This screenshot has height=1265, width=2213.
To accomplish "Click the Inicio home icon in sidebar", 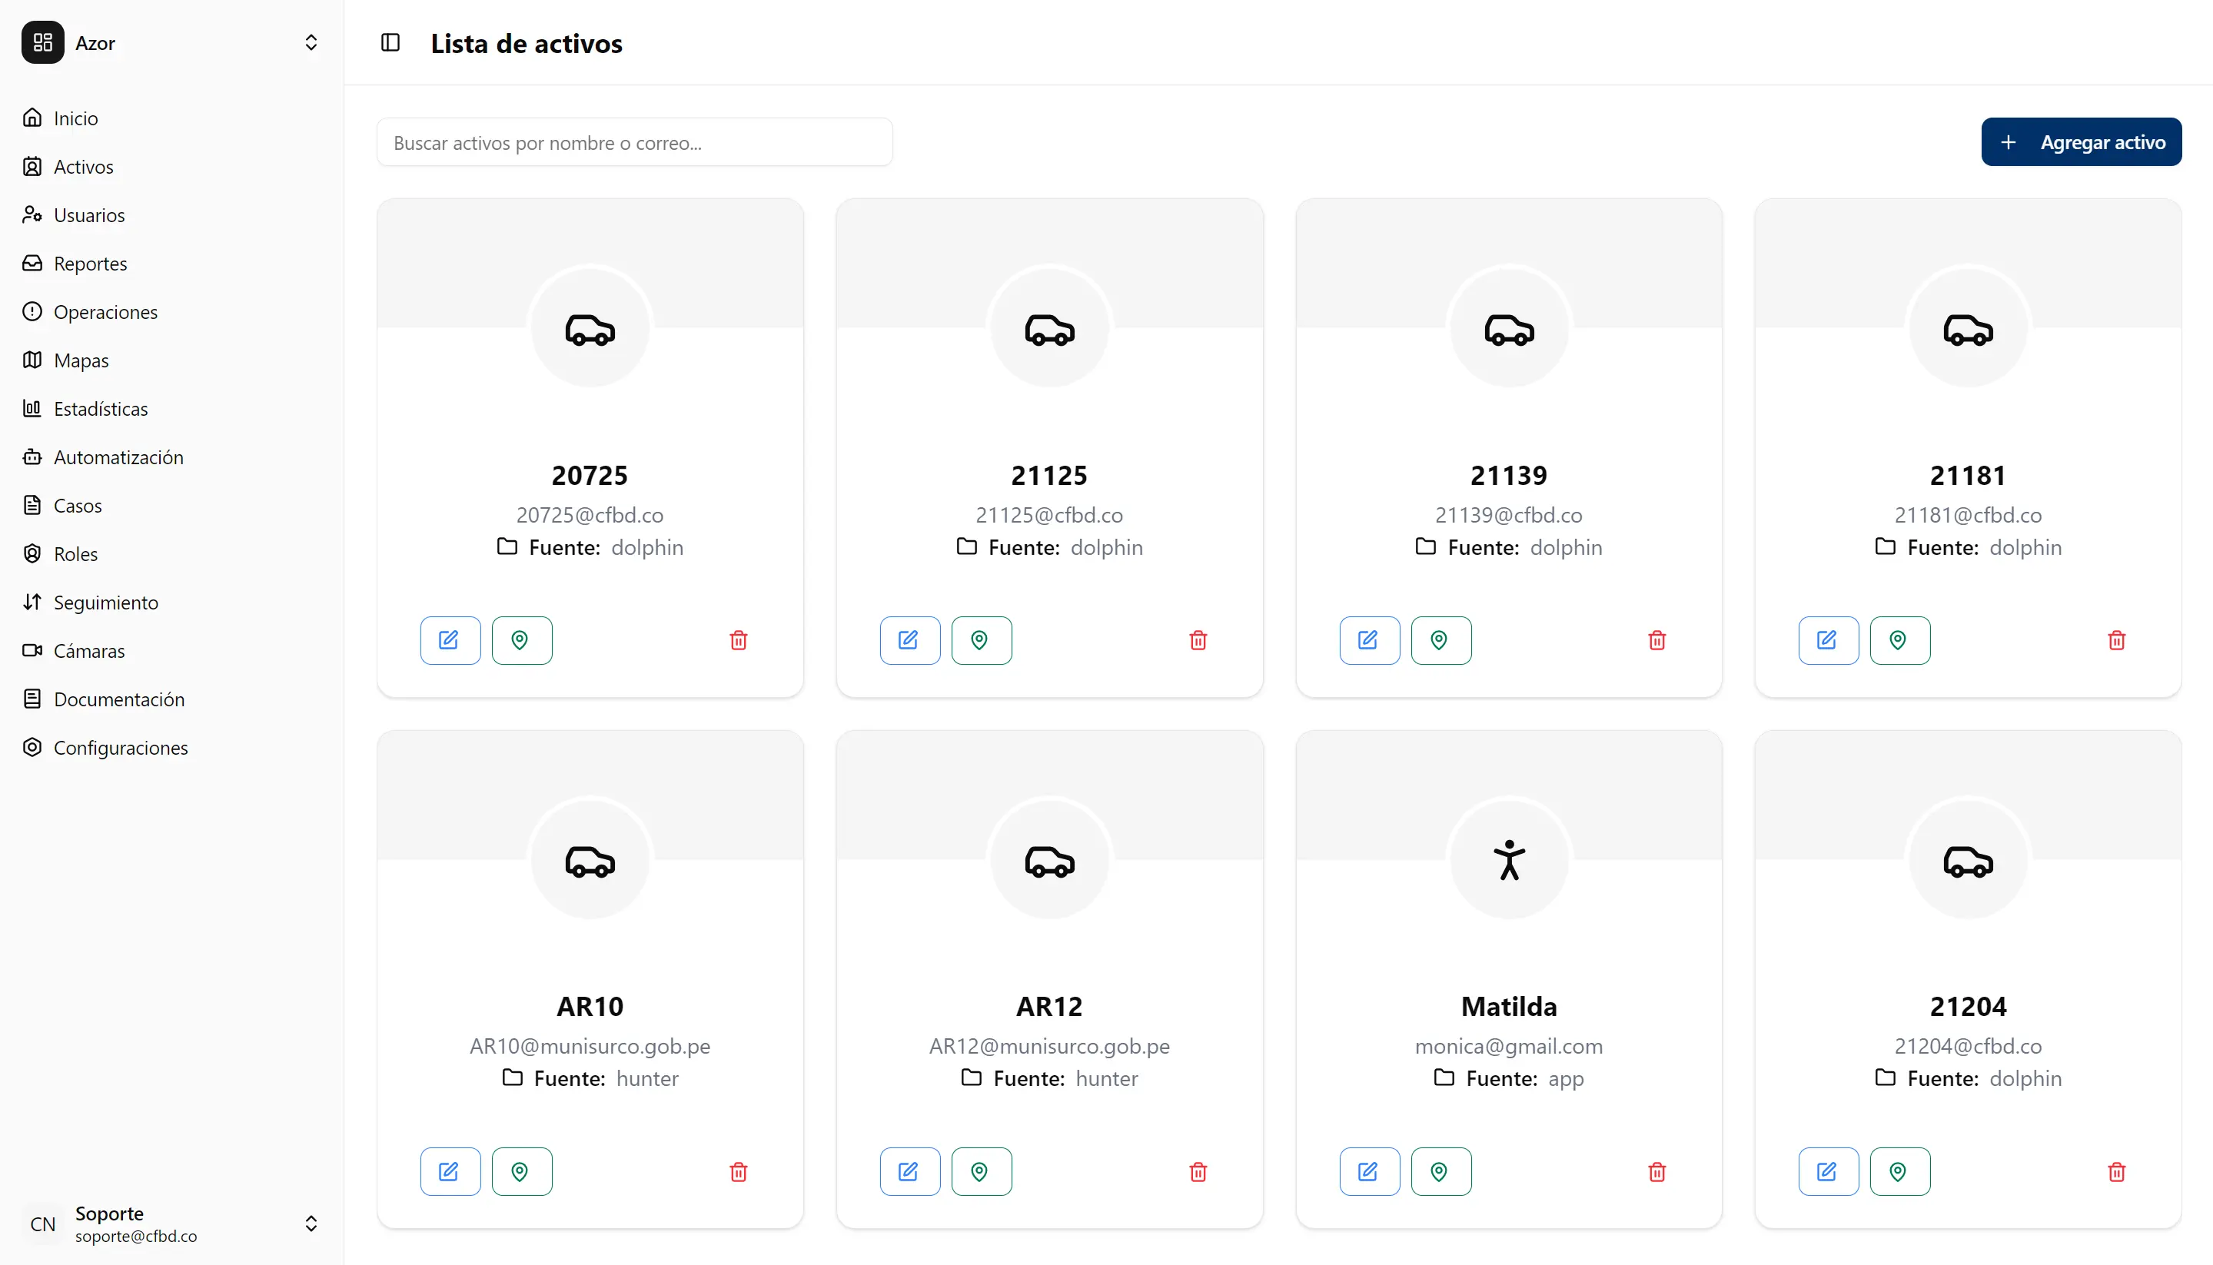I will pyautogui.click(x=32, y=118).
